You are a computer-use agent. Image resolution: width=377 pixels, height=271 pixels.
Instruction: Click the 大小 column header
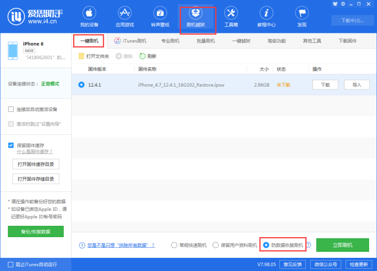(x=264, y=69)
